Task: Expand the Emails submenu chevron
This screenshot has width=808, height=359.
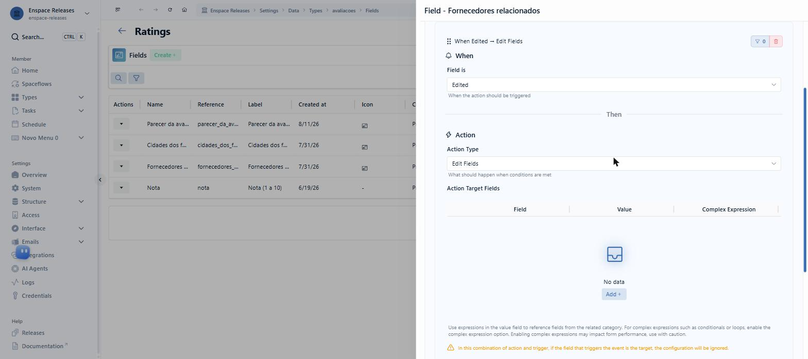Action: coord(81,242)
